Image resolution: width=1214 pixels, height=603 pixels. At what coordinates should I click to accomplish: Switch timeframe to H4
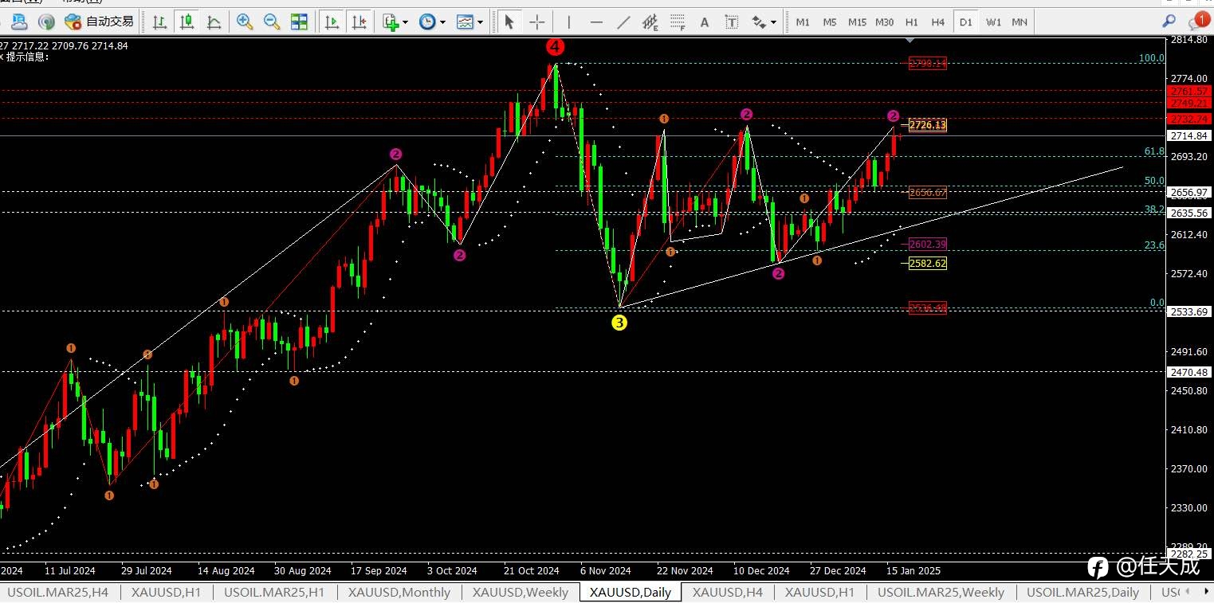tap(938, 22)
